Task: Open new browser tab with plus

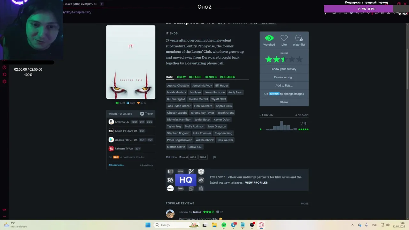Action: click(x=102, y=4)
